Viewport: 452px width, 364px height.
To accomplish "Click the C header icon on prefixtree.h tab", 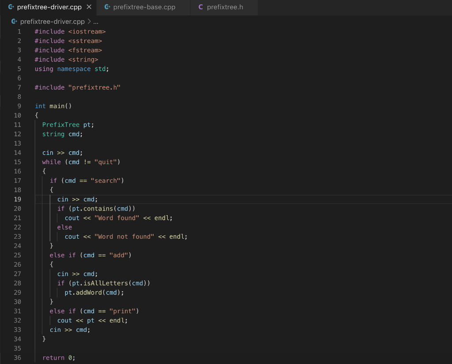I will coord(201,7).
